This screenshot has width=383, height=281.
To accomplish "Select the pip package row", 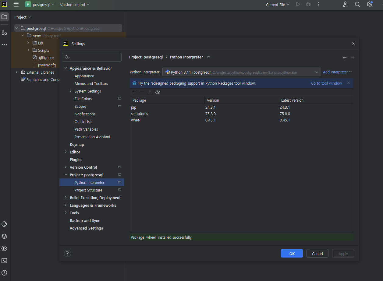I will pos(241,107).
